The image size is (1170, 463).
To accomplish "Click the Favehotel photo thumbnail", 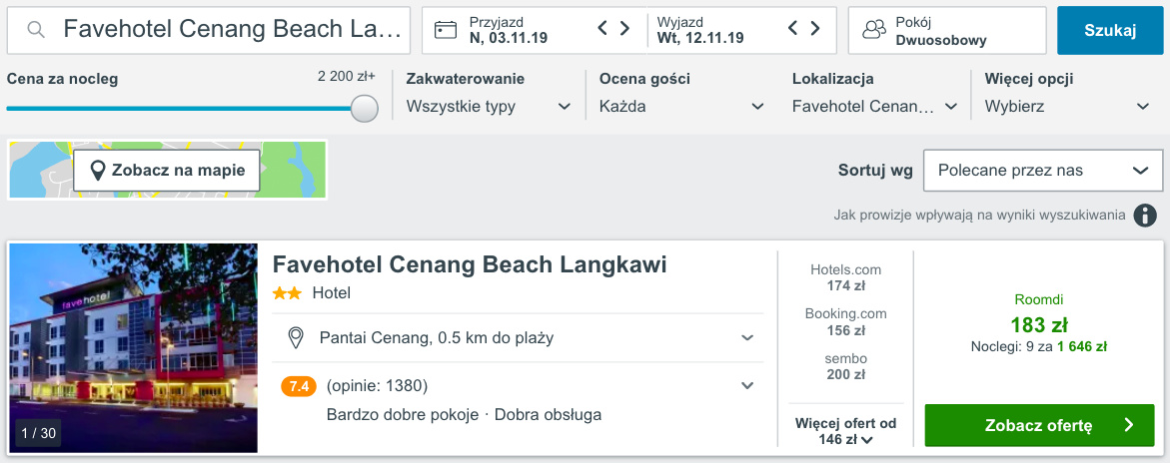I will [133, 347].
